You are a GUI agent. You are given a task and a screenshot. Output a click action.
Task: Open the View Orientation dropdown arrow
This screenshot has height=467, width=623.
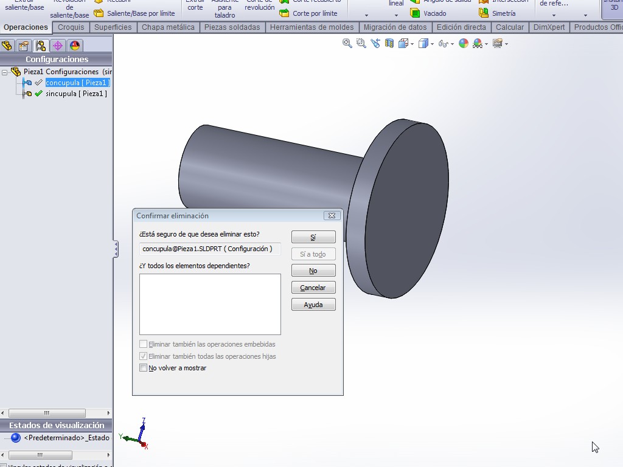(412, 44)
